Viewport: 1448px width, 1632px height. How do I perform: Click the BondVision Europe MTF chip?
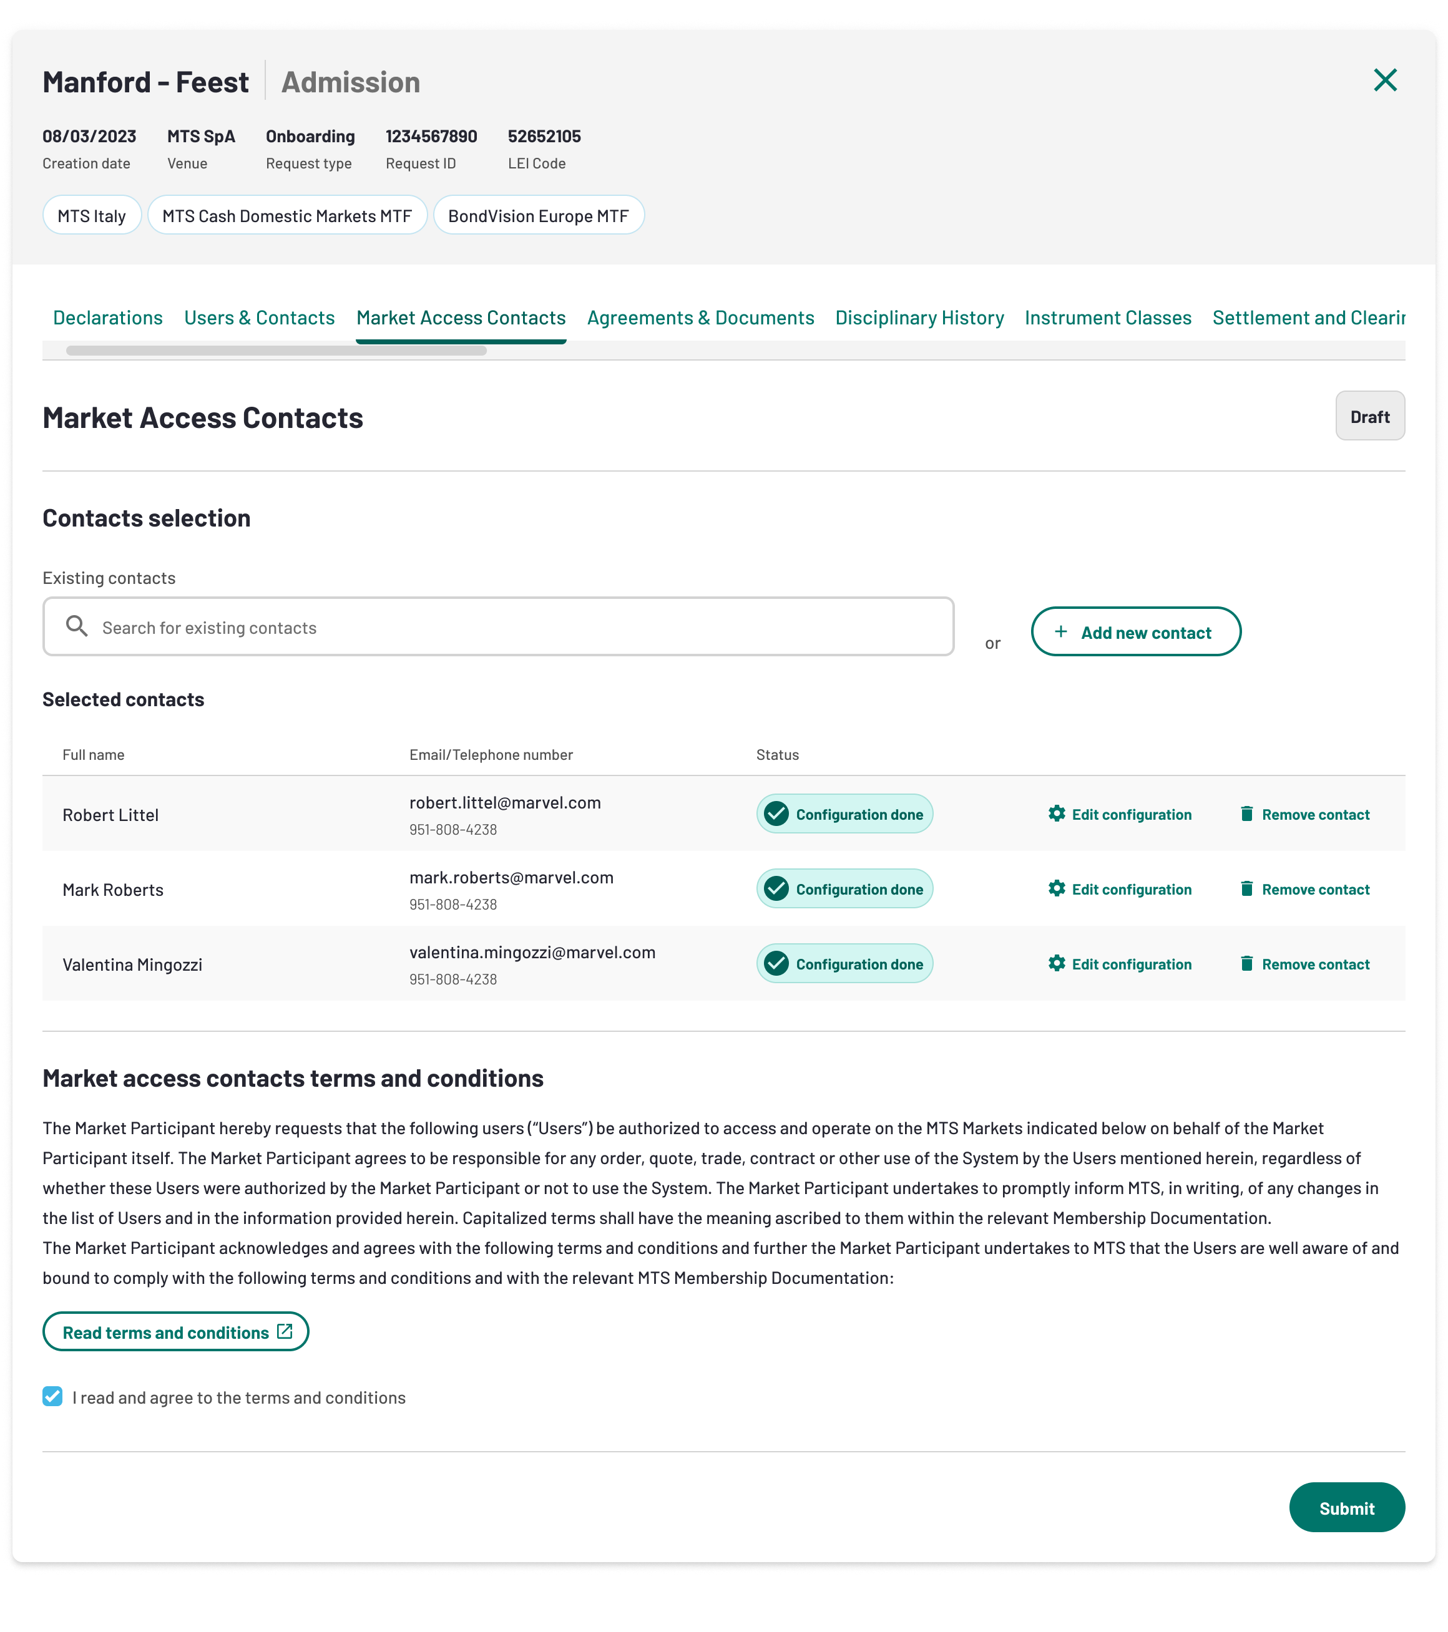(538, 216)
